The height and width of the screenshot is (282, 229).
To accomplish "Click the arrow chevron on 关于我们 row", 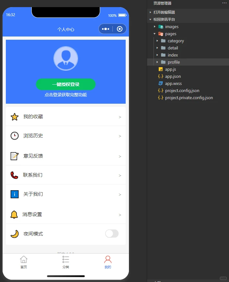I will click(x=120, y=194).
